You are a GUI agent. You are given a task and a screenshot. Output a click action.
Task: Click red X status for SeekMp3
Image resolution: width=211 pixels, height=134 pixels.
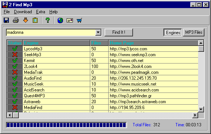point(15,55)
